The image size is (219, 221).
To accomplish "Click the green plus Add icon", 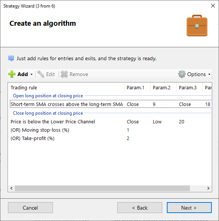I will (x=12, y=74).
